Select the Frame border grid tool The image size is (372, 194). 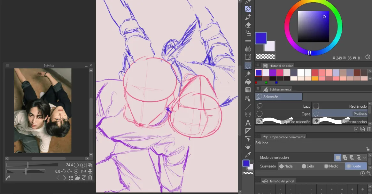coord(248,57)
